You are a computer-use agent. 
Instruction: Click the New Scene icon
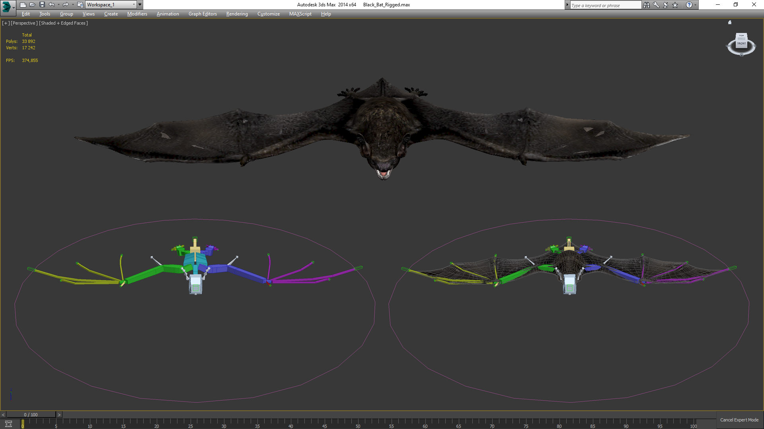23,5
